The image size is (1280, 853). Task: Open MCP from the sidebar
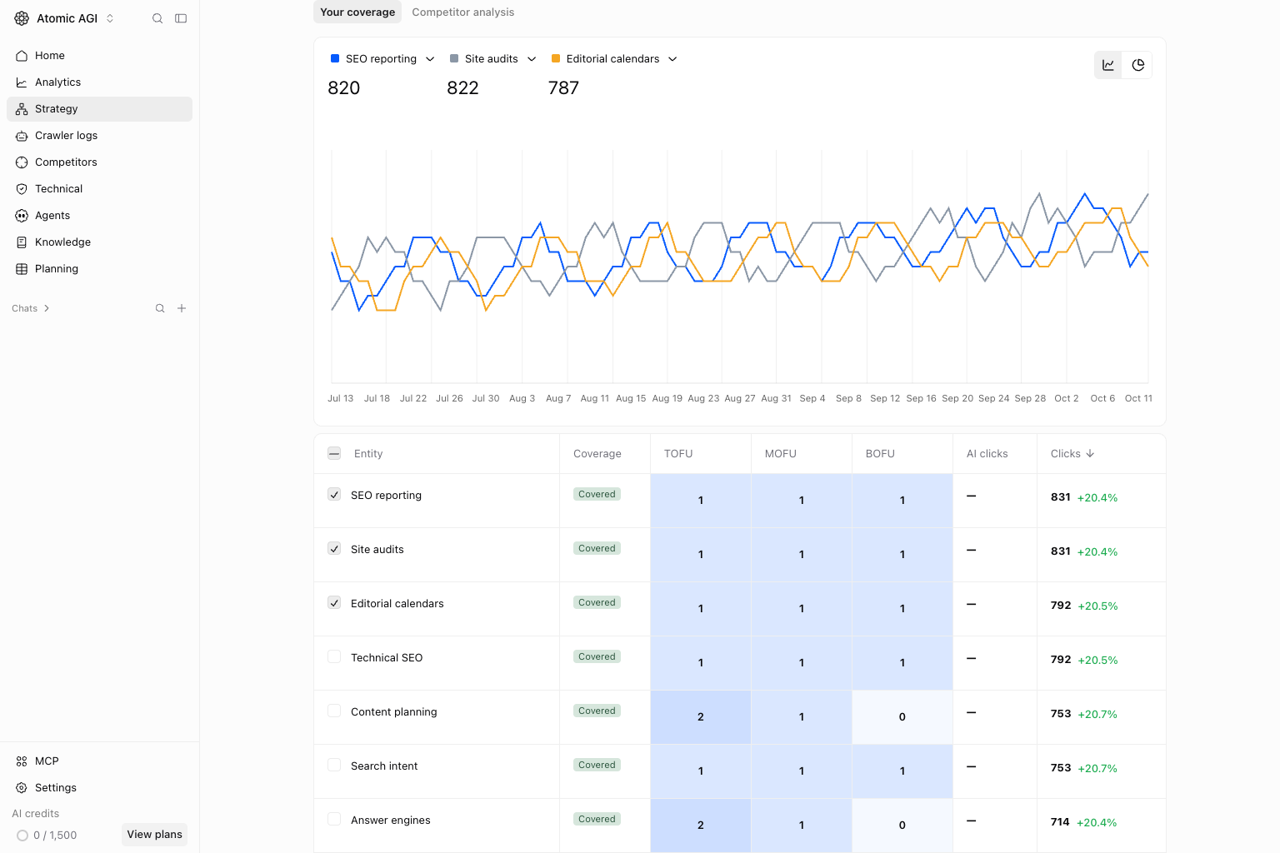pos(99,761)
